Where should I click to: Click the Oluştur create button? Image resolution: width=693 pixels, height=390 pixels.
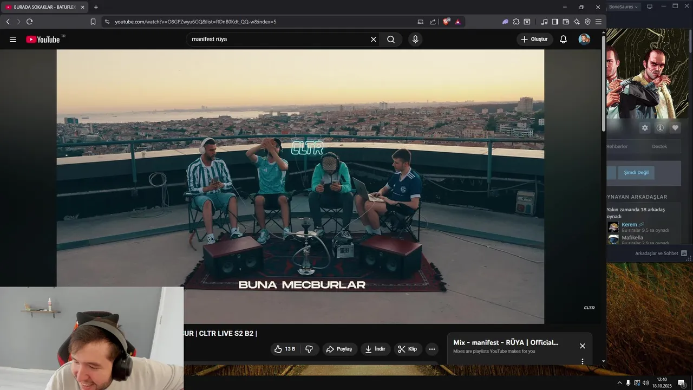click(534, 40)
